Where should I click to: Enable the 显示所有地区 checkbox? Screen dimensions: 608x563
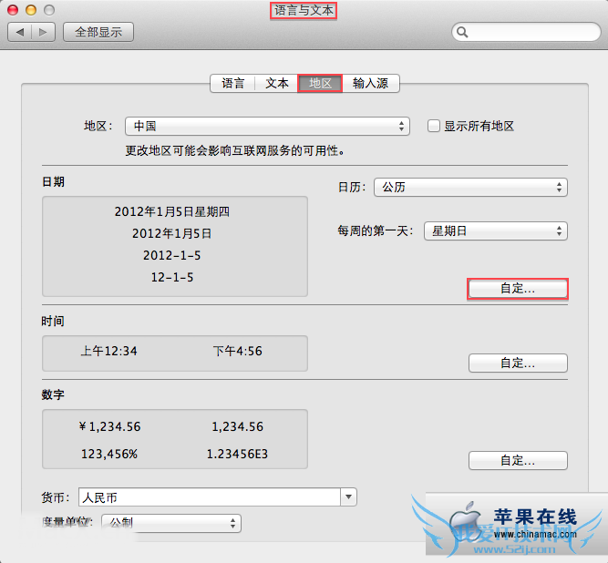point(434,126)
